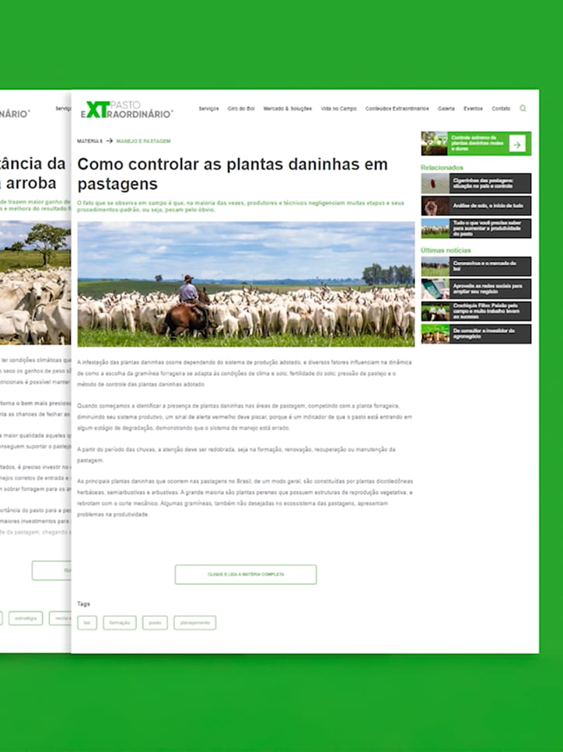
Task: Click the Manejo e Pastagem breadcrumb link
Action: coord(143,141)
